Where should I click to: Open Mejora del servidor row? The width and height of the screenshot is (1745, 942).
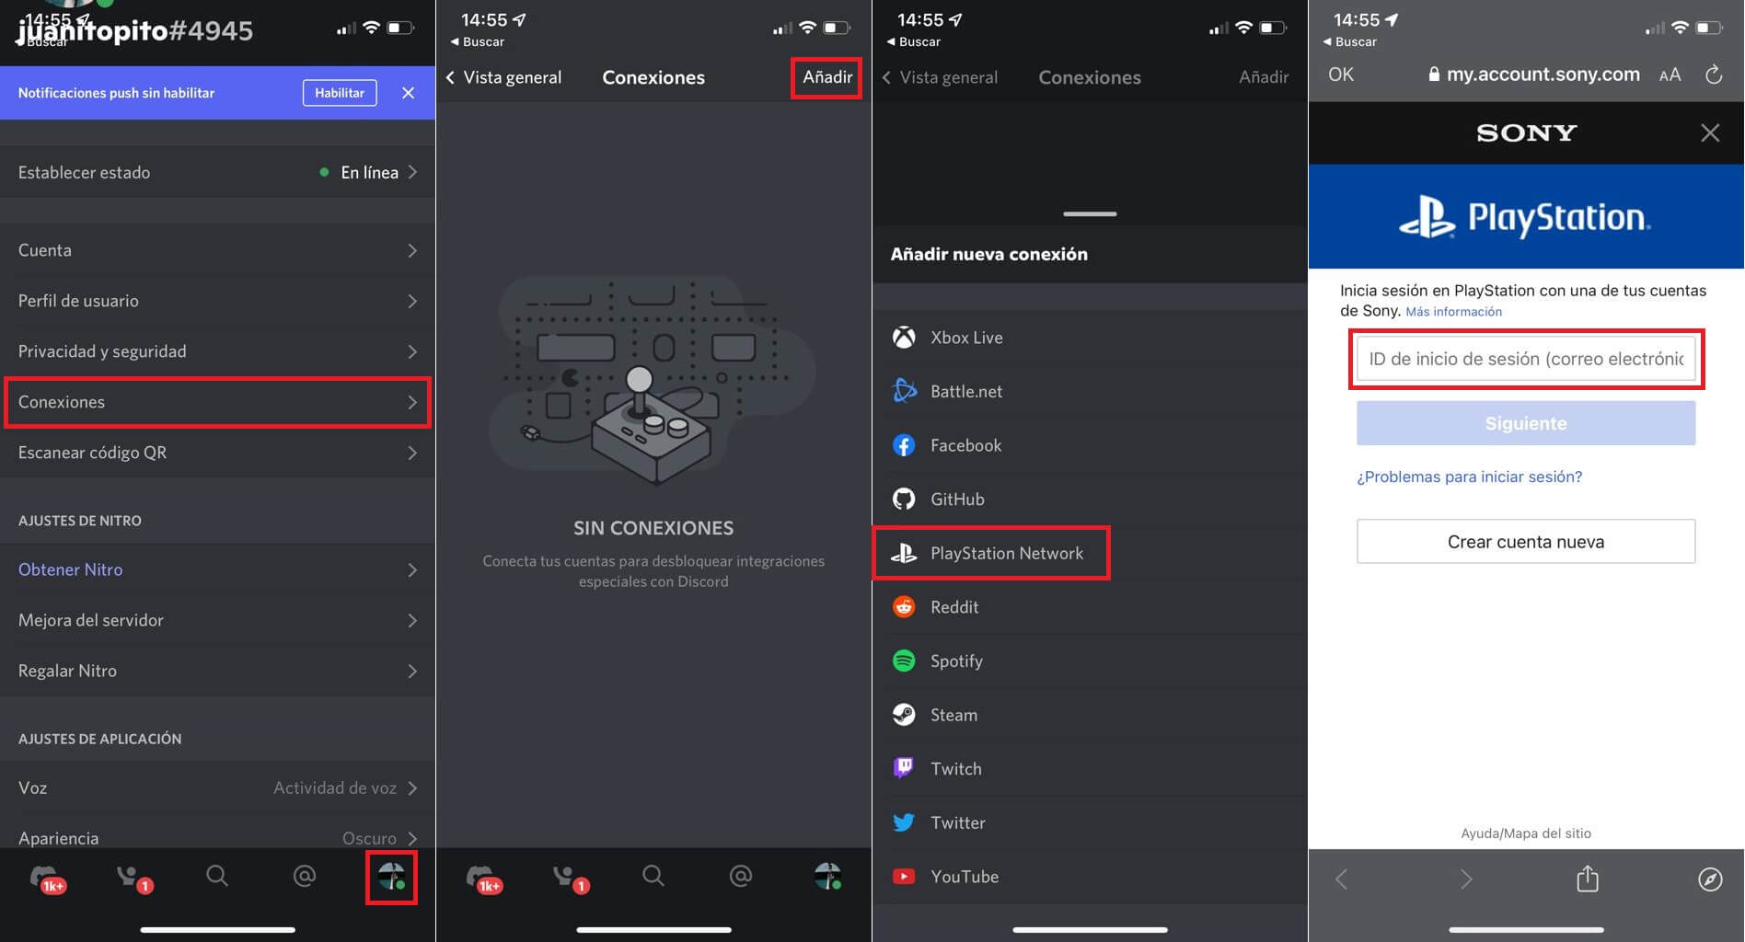coord(217,620)
